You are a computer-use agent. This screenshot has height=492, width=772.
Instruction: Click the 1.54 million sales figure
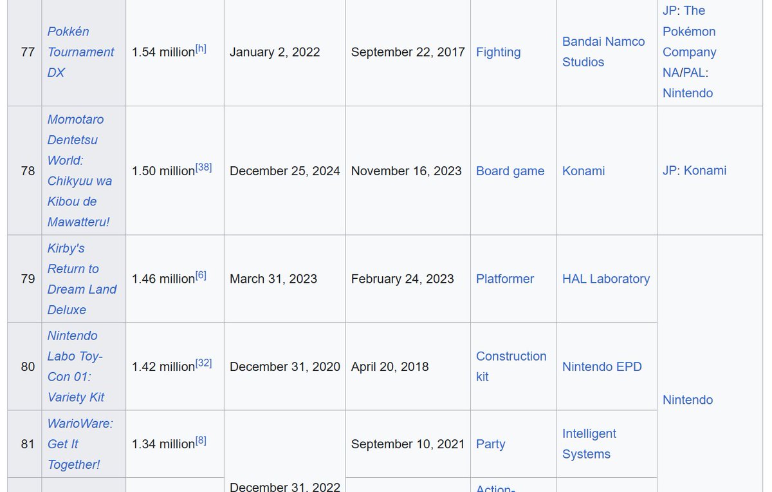pyautogui.click(x=163, y=53)
